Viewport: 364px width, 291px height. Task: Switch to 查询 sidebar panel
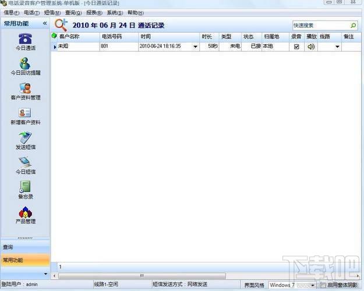25,247
